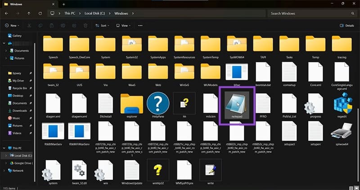Image resolution: width=360 pixels, height=190 pixels.
Task: Expand the Google Drive tree node
Action: [x=6, y=163]
